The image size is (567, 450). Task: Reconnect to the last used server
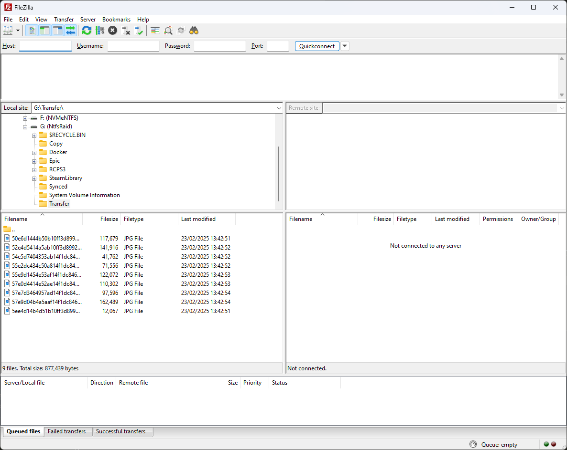139,30
